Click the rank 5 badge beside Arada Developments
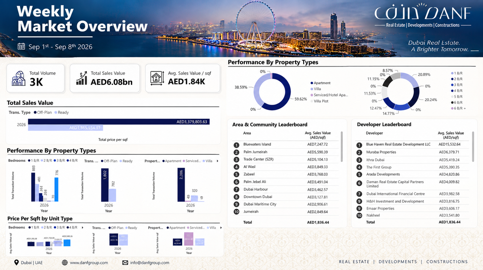The height and width of the screenshot is (270, 483). tap(359, 175)
